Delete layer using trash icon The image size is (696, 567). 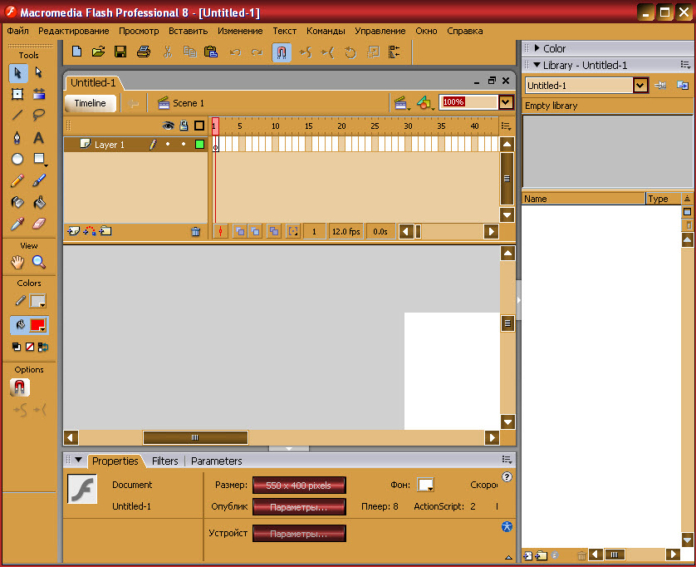pyautogui.click(x=196, y=232)
